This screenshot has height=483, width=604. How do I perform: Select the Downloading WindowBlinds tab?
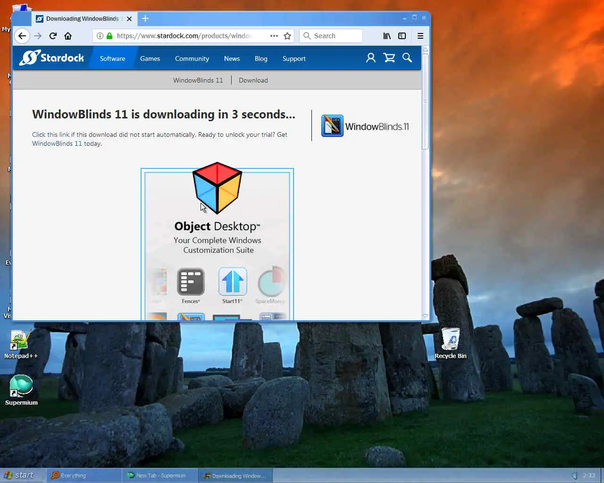(x=84, y=19)
